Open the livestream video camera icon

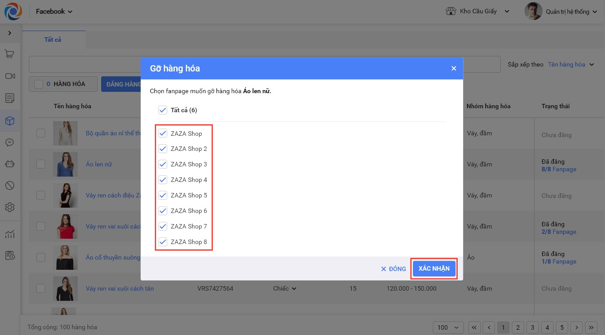point(10,76)
